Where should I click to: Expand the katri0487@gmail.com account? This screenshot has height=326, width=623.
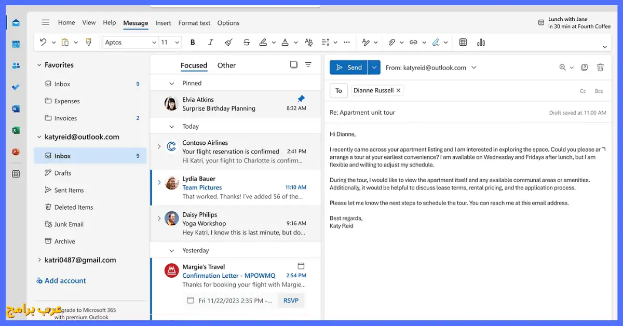pos(39,260)
